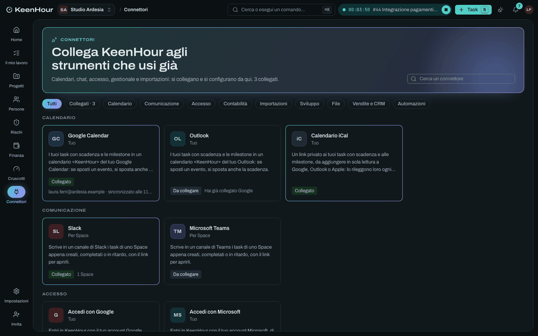Filter by Collegati · 3
Viewport: 538px width, 336px height.
[82, 104]
